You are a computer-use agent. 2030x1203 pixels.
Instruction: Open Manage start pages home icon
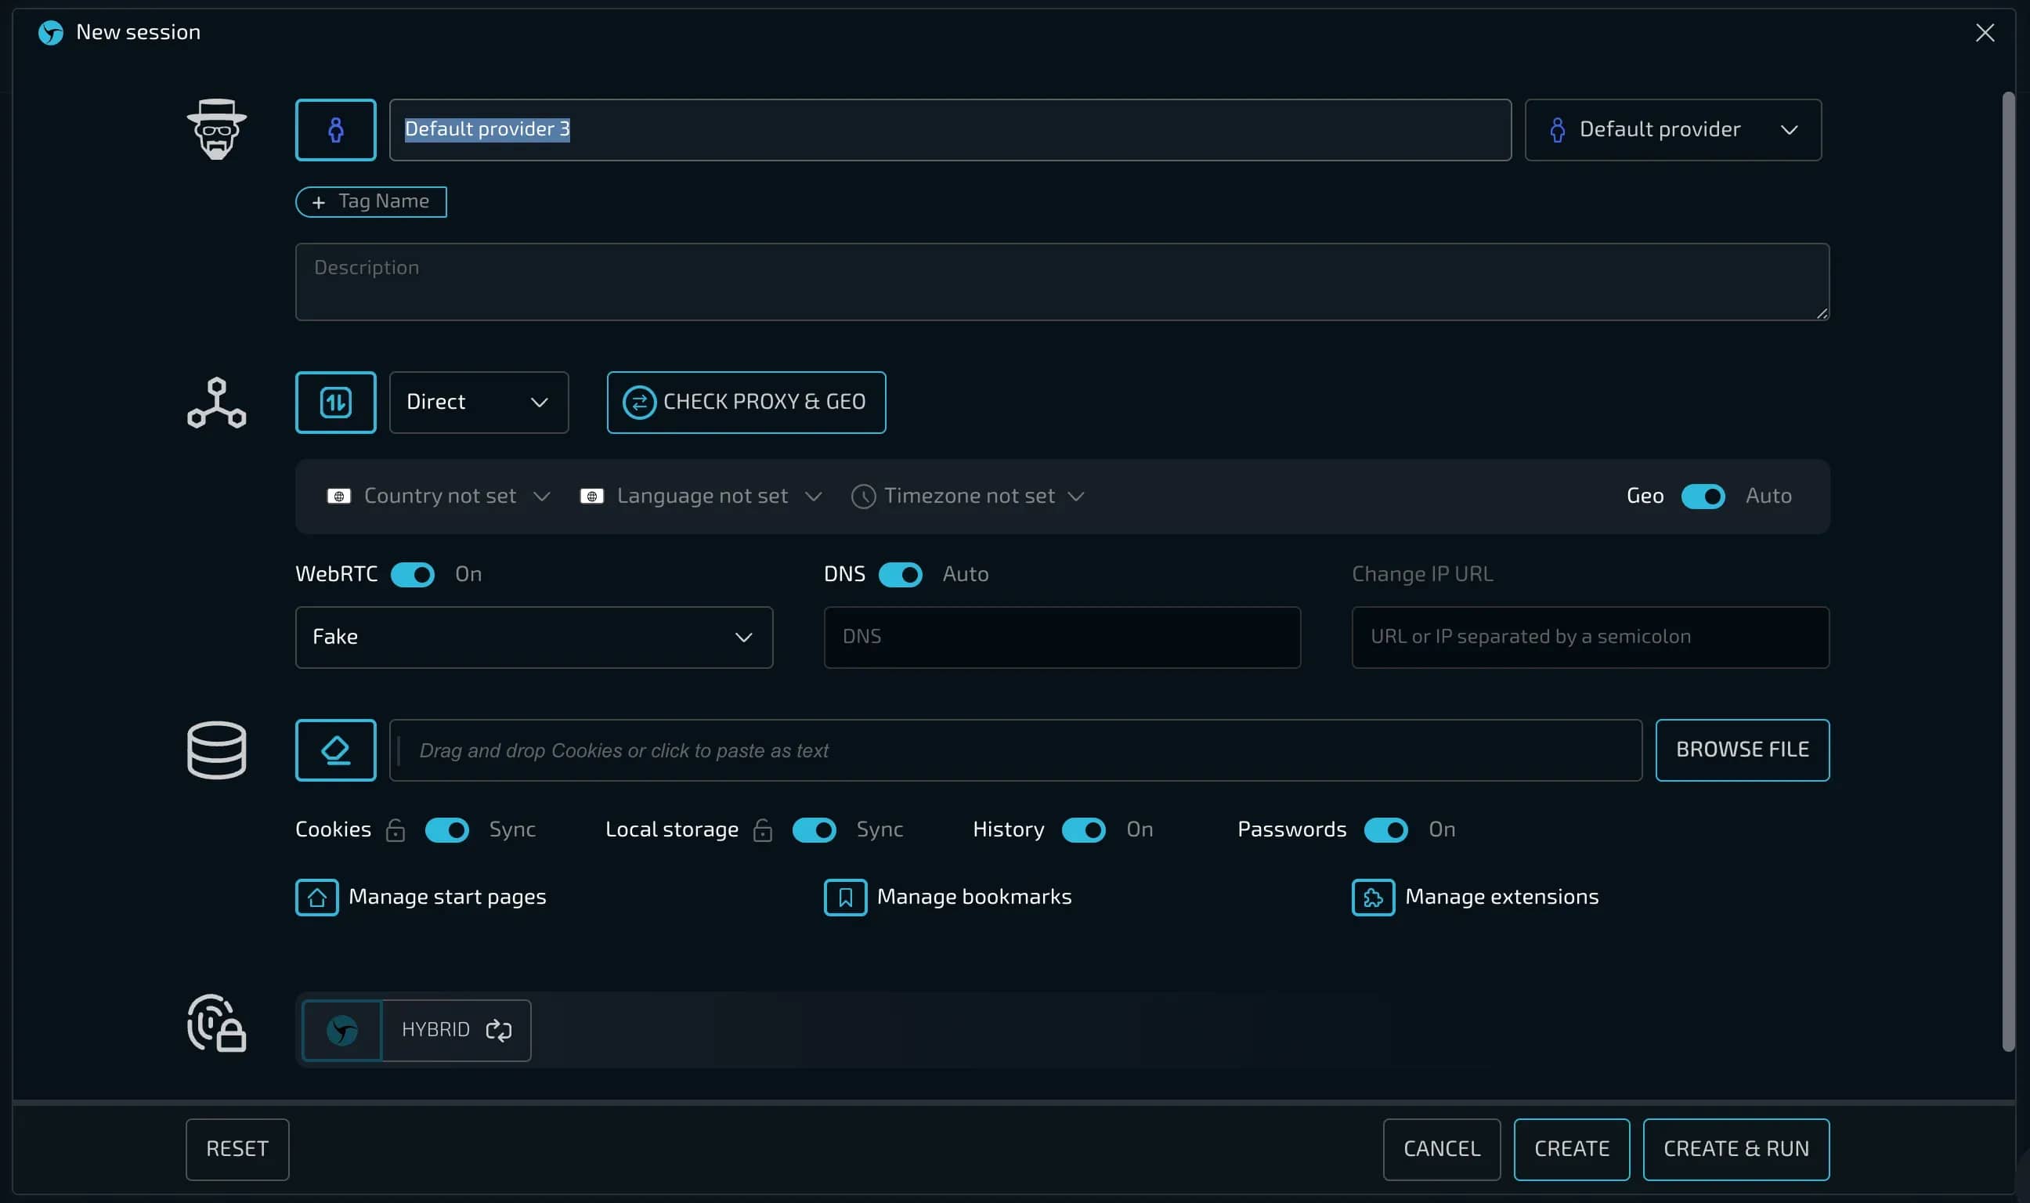(x=317, y=898)
